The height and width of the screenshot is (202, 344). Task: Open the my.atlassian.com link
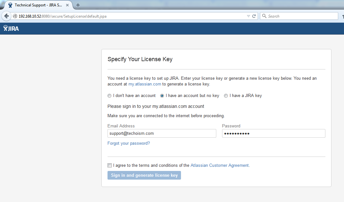tap(145, 84)
